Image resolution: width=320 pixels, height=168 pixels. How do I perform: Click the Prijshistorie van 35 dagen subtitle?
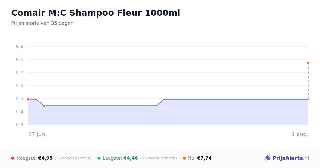42,23
